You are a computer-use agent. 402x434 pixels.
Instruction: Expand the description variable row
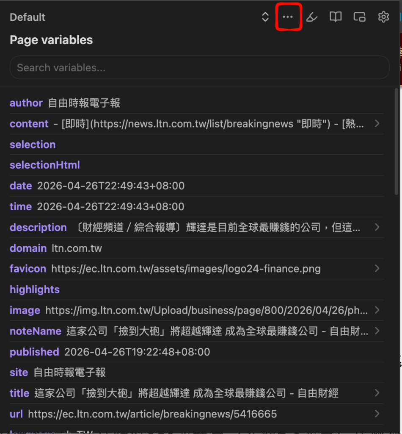pos(196,227)
